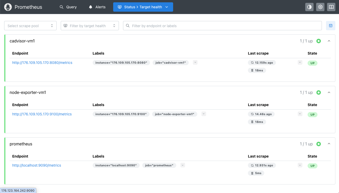Expand last scrape details for localhost:9090
The image size is (339, 193).
(x=300, y=165)
